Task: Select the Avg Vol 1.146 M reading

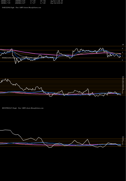Action: point(56,1)
